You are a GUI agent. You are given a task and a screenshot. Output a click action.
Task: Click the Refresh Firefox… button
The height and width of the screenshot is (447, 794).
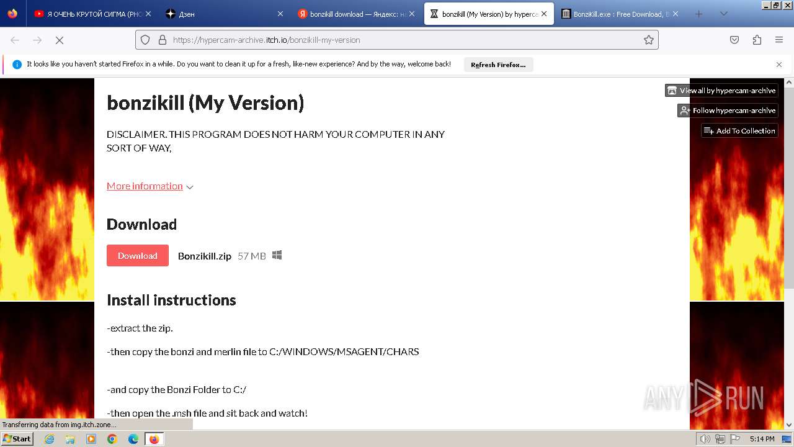[x=498, y=65]
